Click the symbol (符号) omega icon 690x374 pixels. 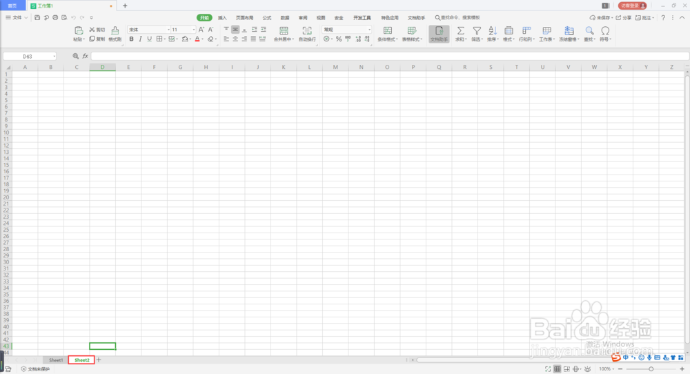point(606,31)
